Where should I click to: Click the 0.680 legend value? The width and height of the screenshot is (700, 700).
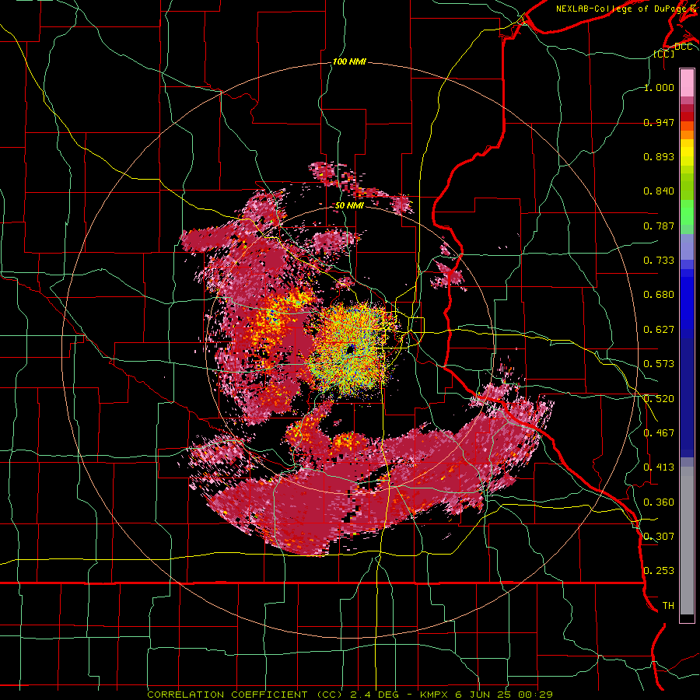(x=659, y=295)
